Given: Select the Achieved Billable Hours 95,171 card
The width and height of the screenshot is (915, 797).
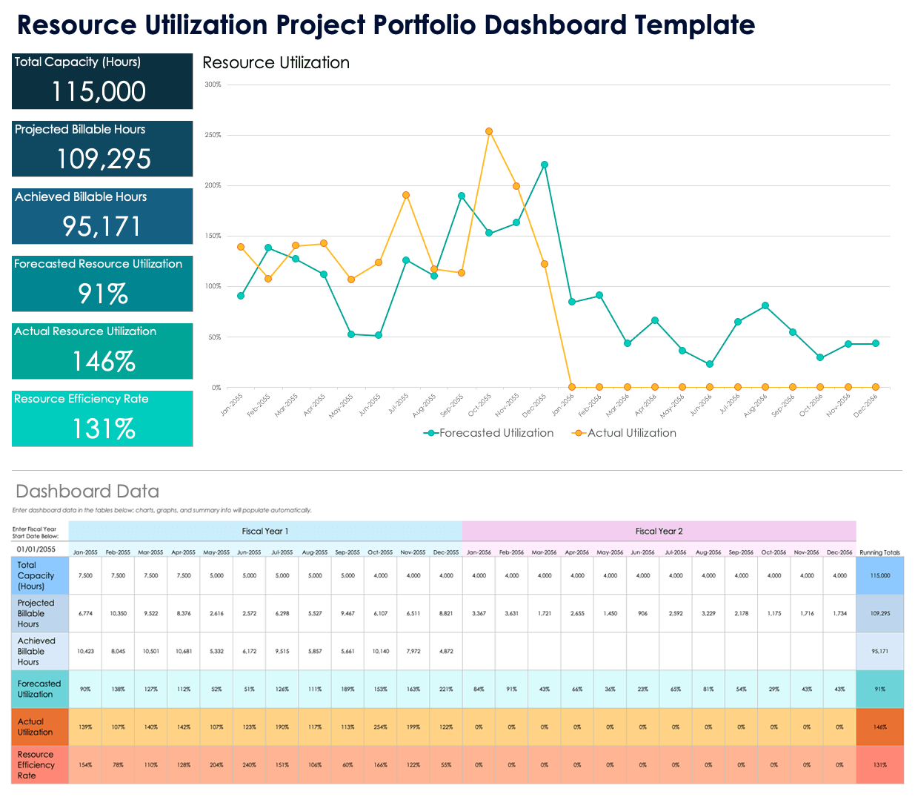Looking at the screenshot, I should [x=102, y=216].
